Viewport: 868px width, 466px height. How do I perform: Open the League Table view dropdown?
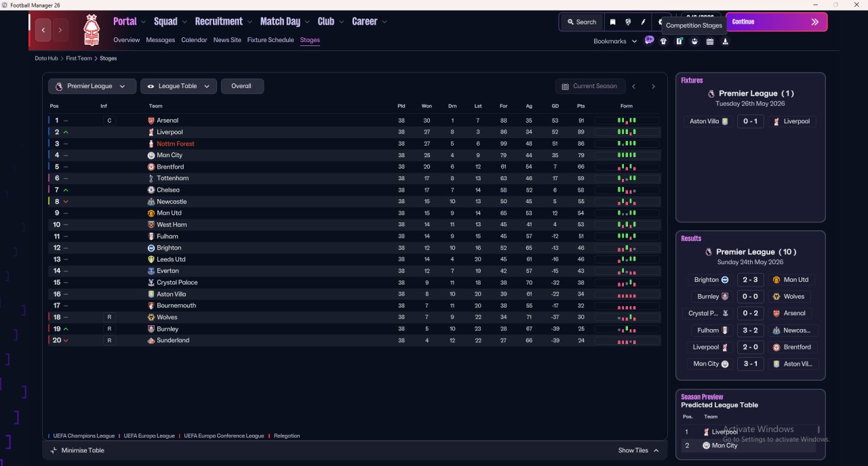click(179, 86)
